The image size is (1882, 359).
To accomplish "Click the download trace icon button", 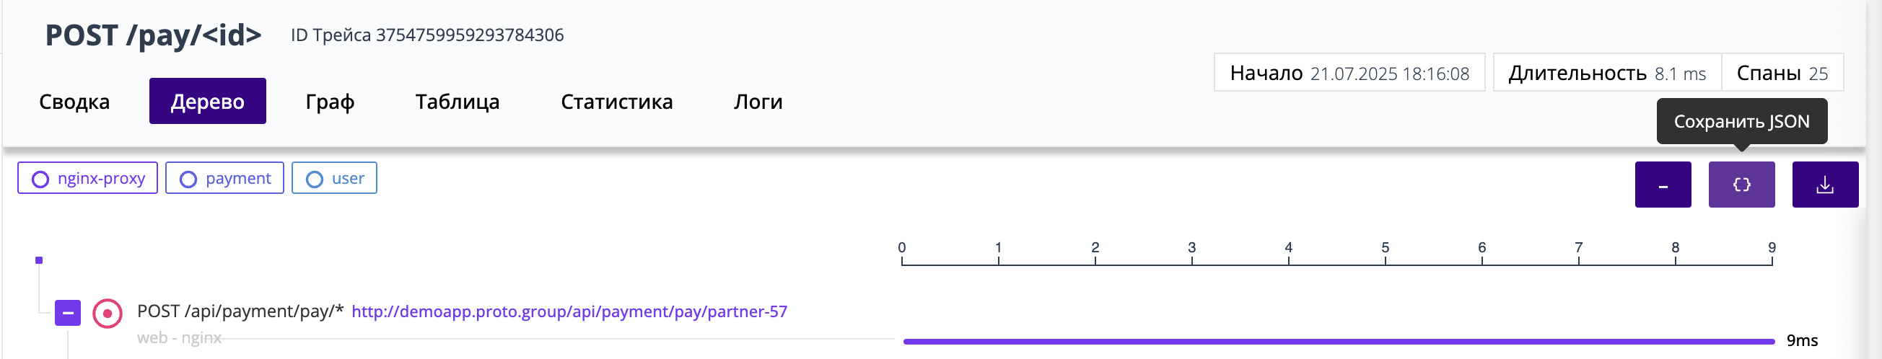I will click(x=1824, y=185).
